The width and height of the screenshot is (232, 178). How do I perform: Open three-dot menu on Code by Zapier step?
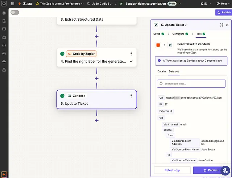(x=131, y=54)
